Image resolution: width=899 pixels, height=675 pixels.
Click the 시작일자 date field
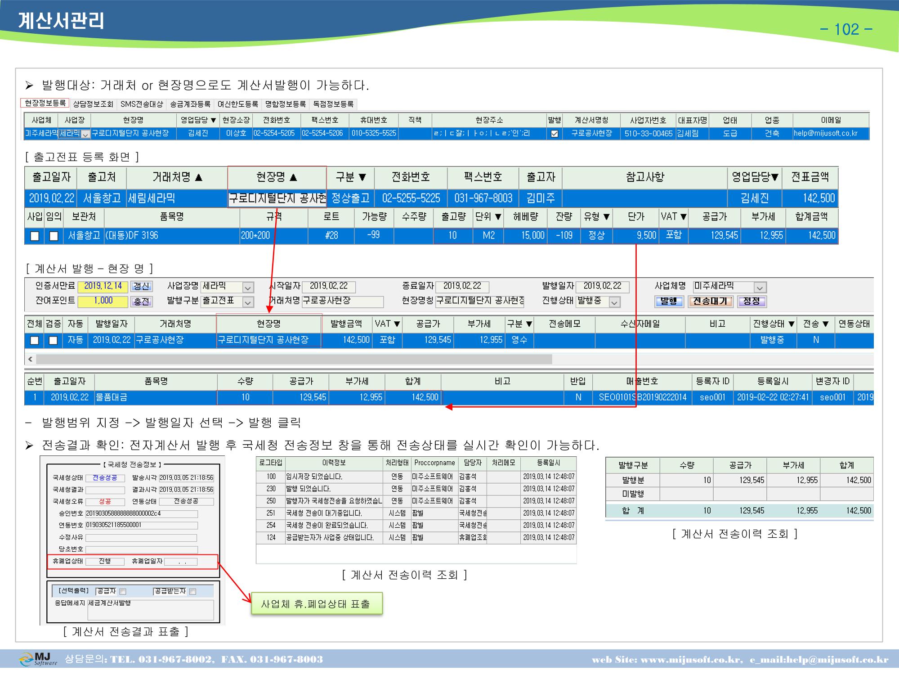(329, 286)
